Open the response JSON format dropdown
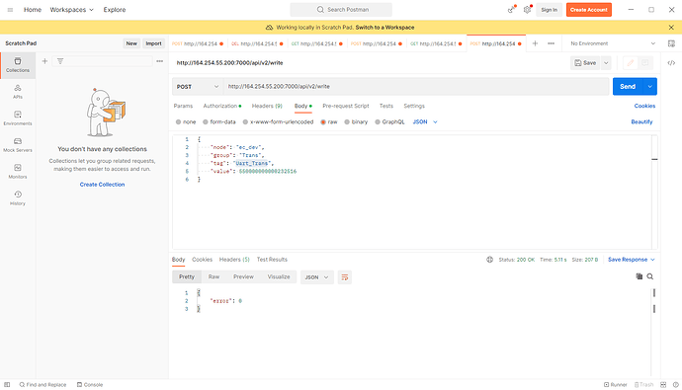 (316, 277)
